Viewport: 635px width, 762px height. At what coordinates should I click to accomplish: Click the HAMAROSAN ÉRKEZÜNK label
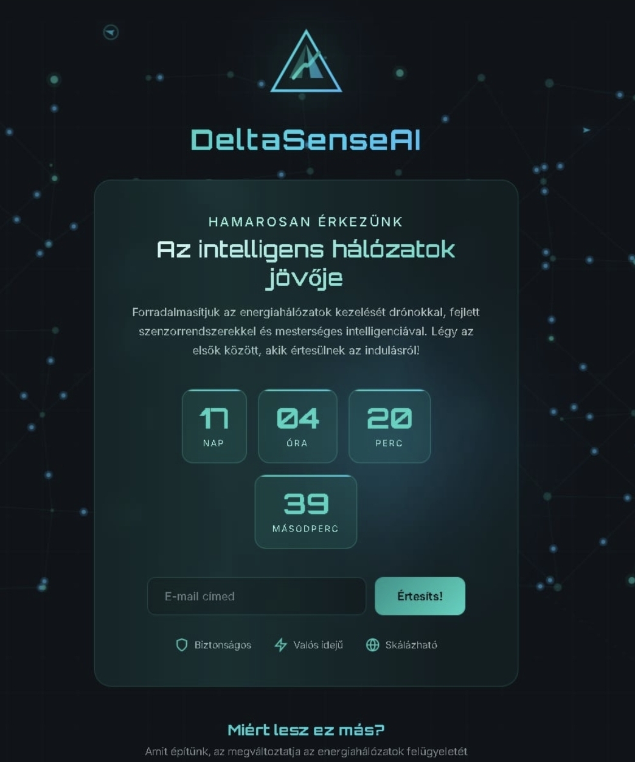(306, 222)
